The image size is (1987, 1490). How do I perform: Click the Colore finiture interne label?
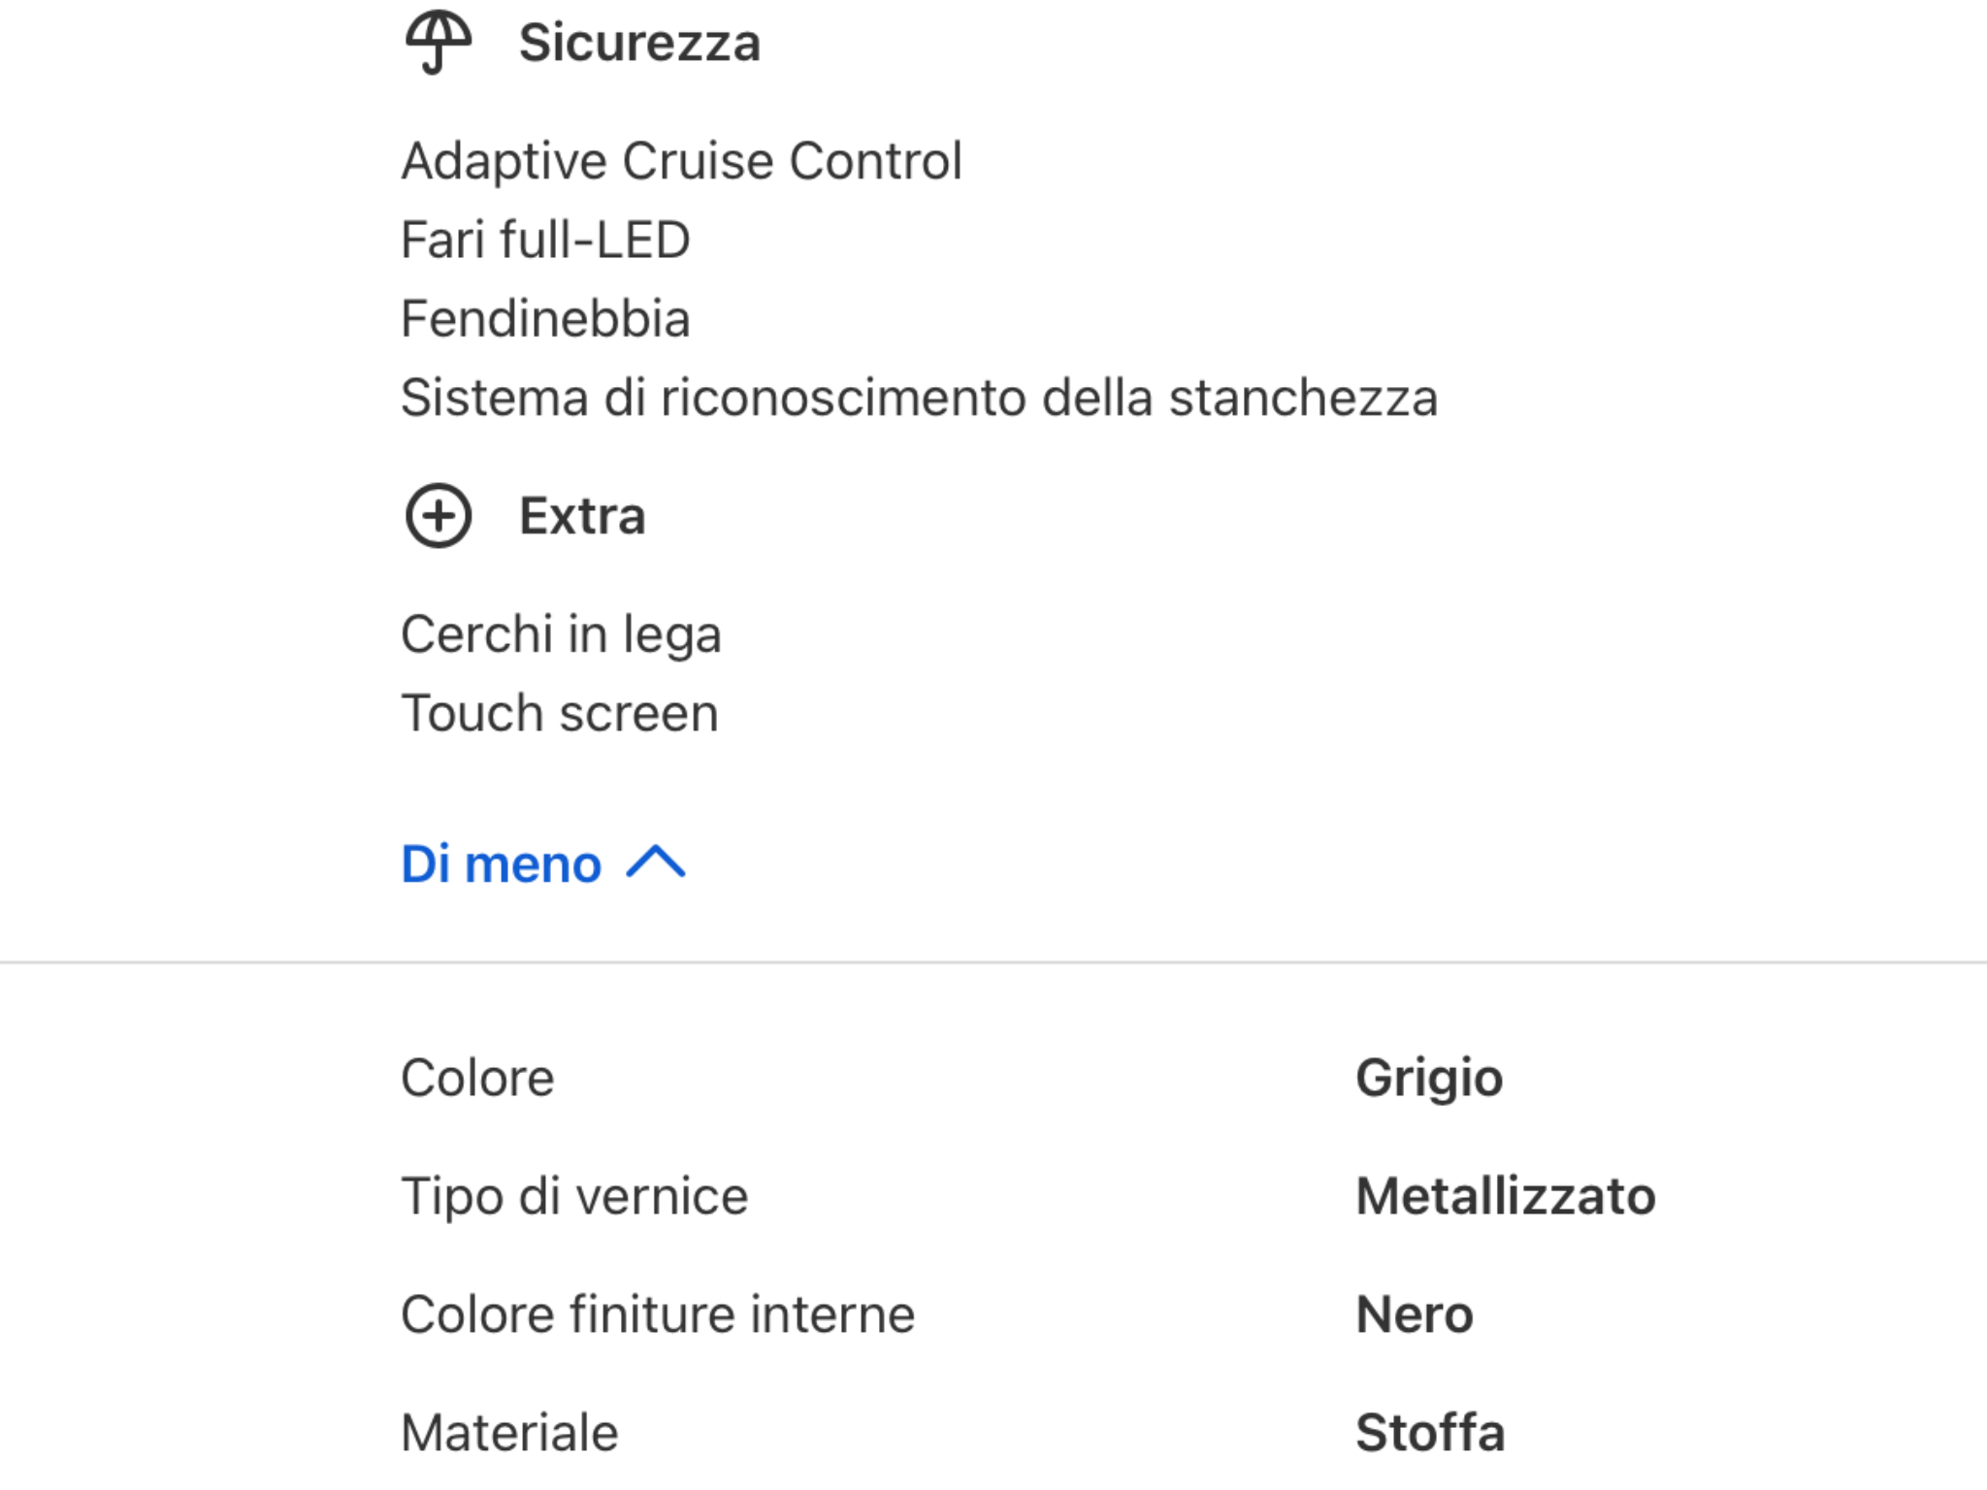(x=658, y=1314)
